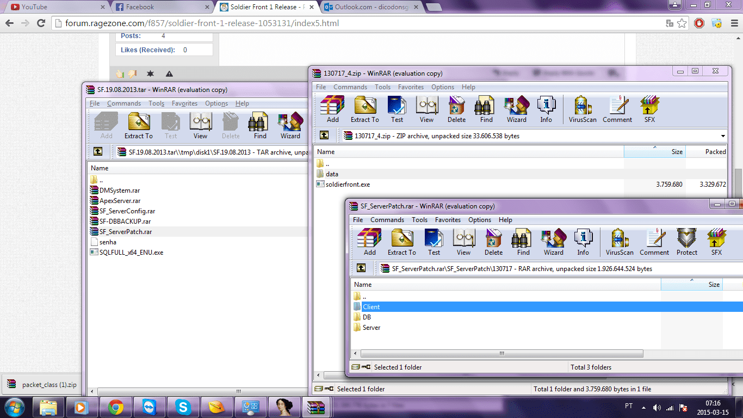
Task: Click Add in 130717_4.zip window toolbar
Action: point(333,109)
